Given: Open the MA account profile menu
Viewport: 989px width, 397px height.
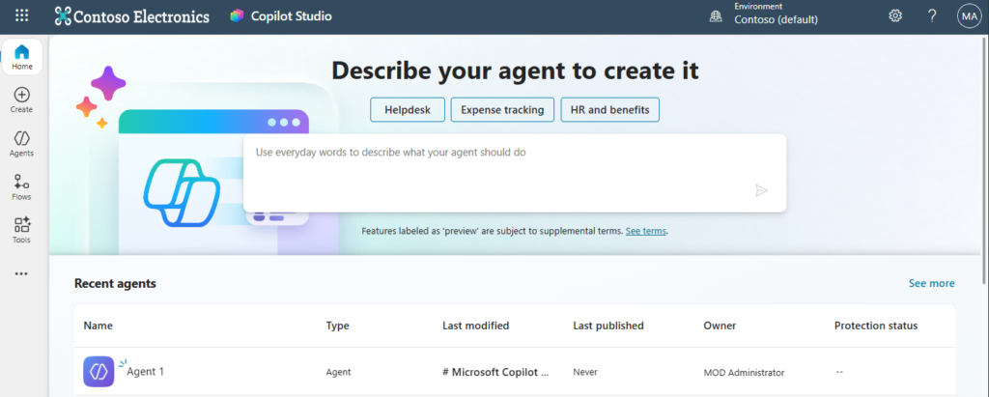Looking at the screenshot, I should click(x=968, y=15).
